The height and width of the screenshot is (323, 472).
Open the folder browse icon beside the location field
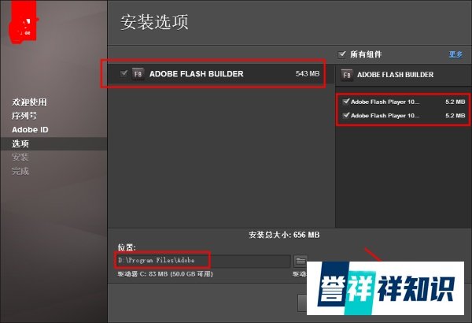coord(301,261)
